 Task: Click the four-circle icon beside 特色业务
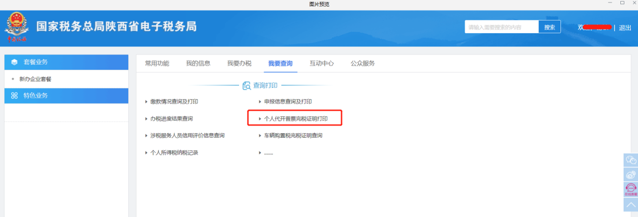[x=14, y=95]
